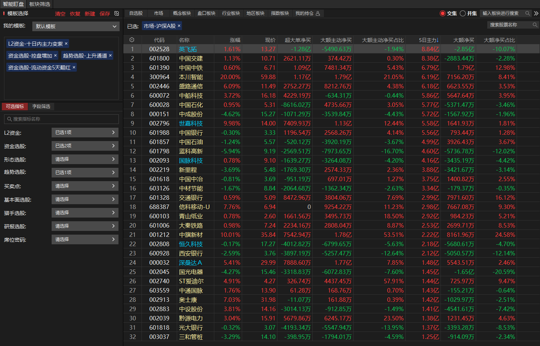Click the template layout icon beside 保存
This screenshot has width=540, height=346.
click(117, 13)
